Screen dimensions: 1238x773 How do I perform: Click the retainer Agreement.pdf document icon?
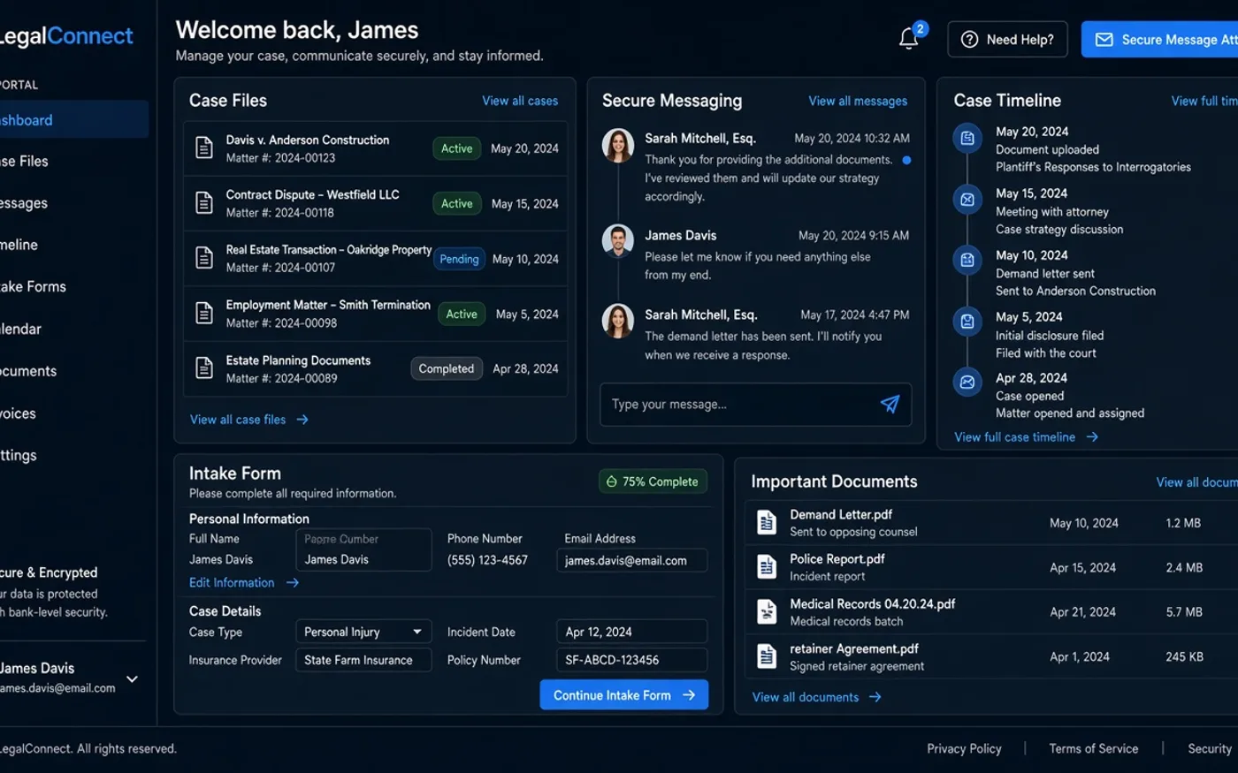coord(767,656)
